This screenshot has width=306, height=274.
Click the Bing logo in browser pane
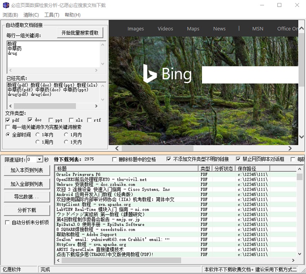[x=167, y=74]
